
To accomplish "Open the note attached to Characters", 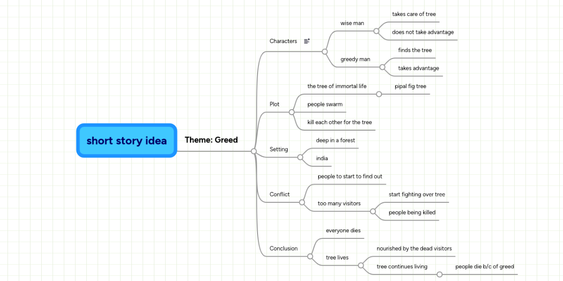I will coord(306,41).
